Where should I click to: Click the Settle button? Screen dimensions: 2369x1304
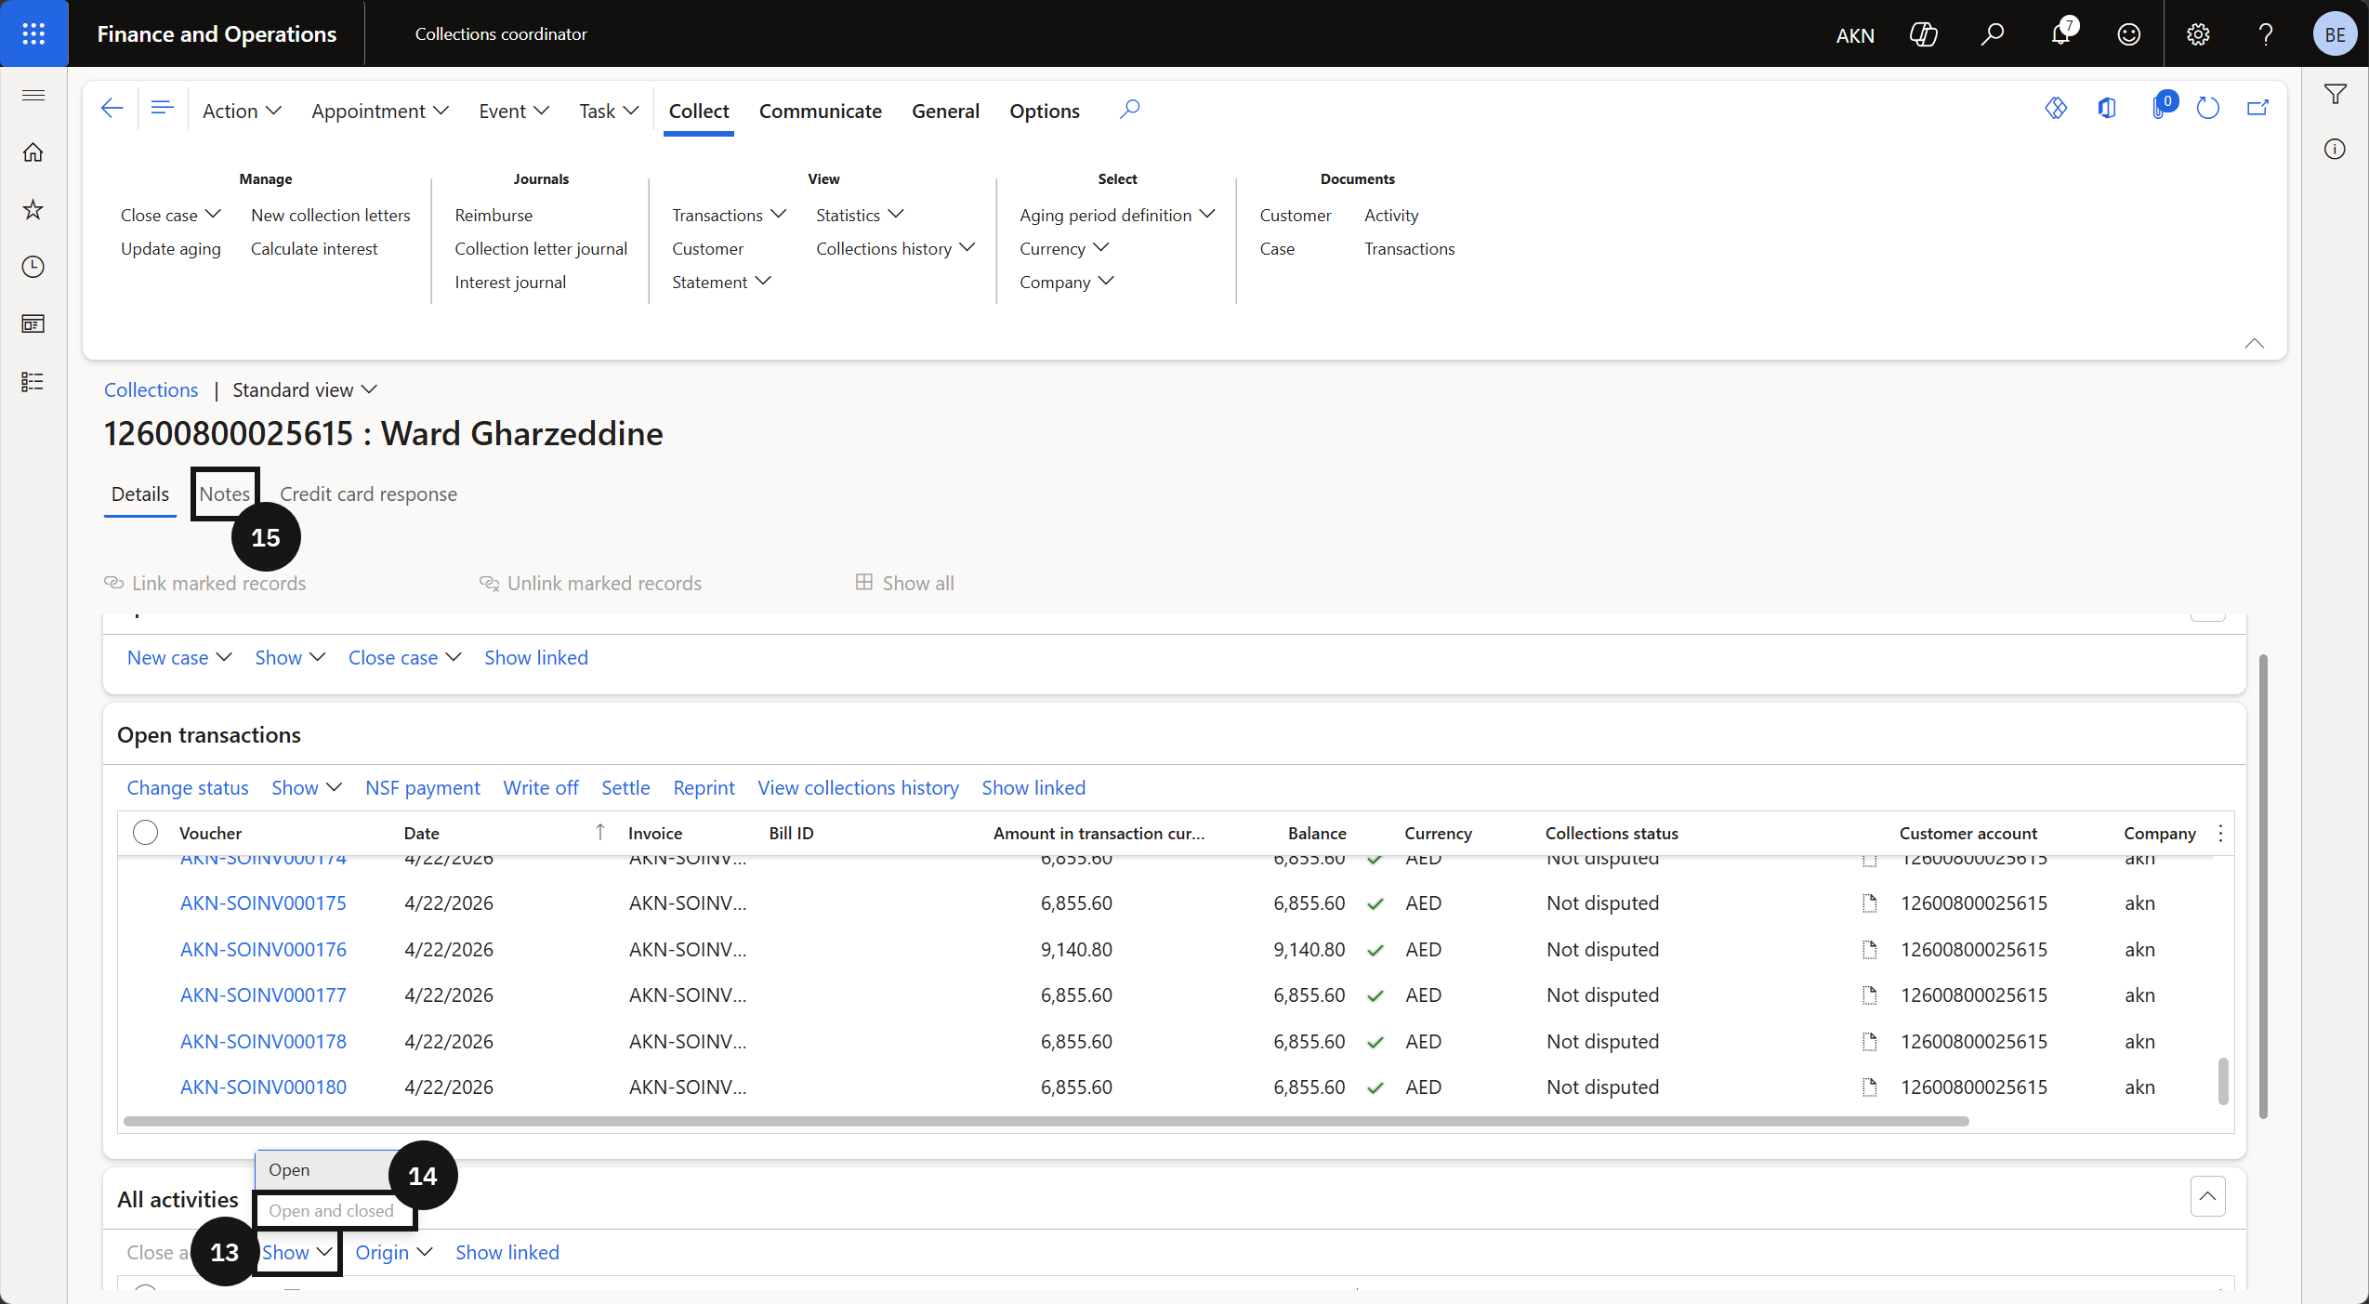point(625,787)
